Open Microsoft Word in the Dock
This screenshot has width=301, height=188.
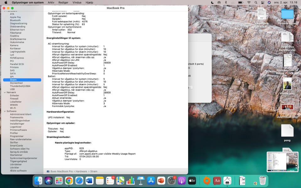[89, 180]
